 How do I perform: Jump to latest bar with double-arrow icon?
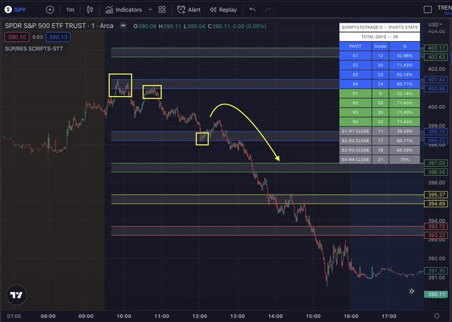[411, 291]
